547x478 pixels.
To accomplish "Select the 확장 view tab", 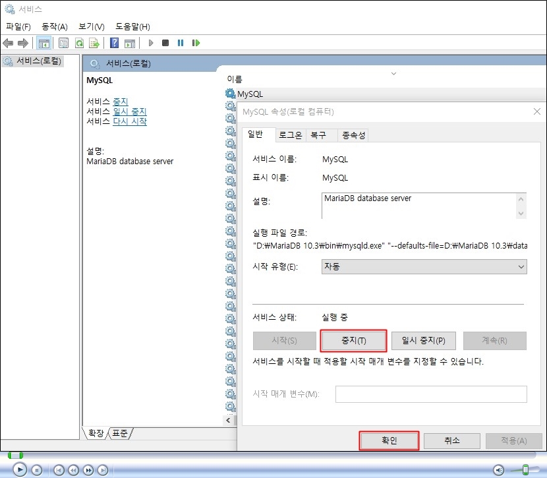I will (x=96, y=433).
